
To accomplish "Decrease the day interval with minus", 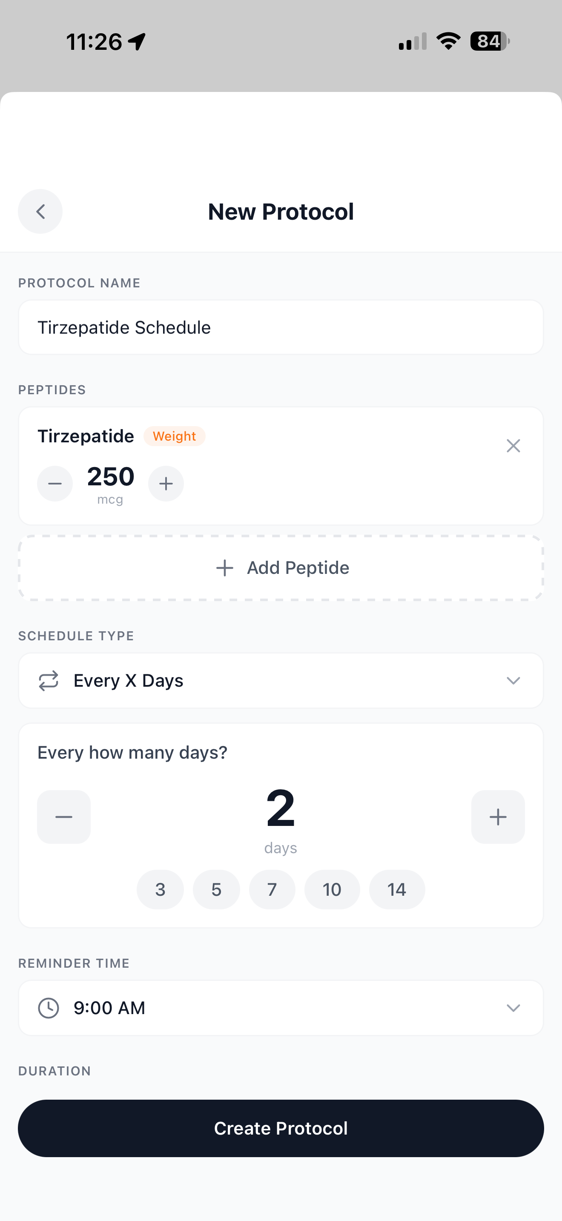I will click(64, 817).
